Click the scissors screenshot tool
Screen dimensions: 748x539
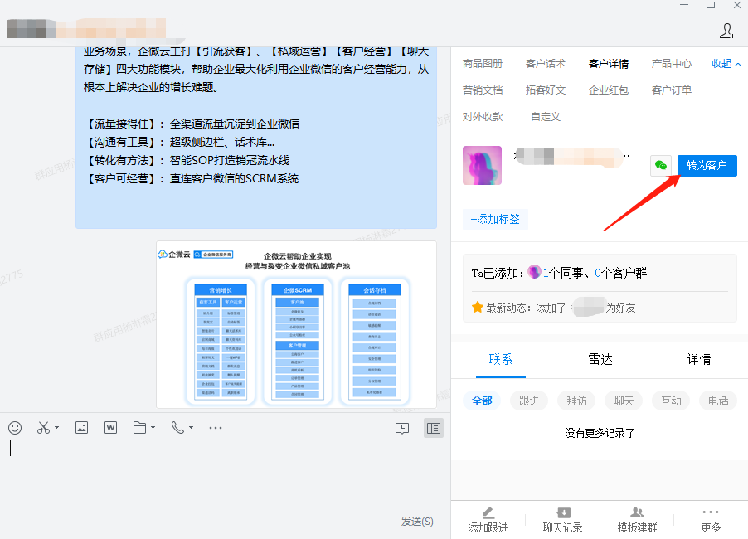[x=43, y=428]
